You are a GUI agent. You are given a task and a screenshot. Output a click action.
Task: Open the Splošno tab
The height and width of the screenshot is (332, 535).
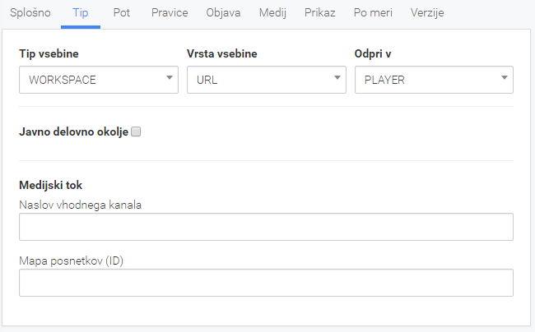(30, 12)
